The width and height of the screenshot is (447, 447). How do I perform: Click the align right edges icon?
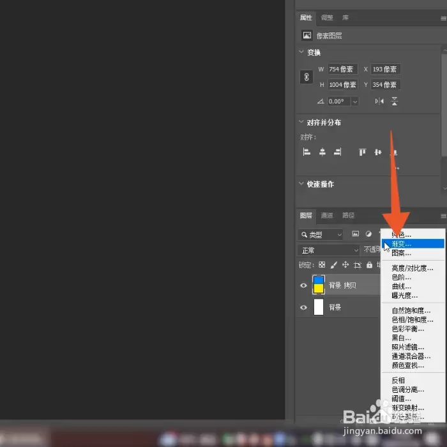[338, 152]
